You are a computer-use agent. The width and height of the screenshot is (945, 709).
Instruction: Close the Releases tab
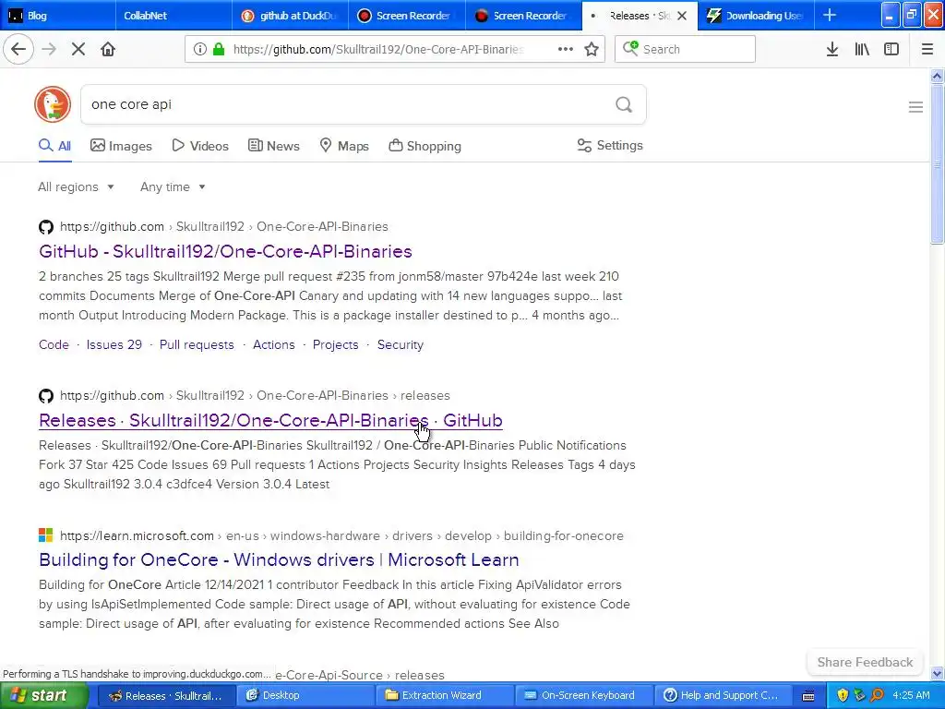click(x=682, y=16)
